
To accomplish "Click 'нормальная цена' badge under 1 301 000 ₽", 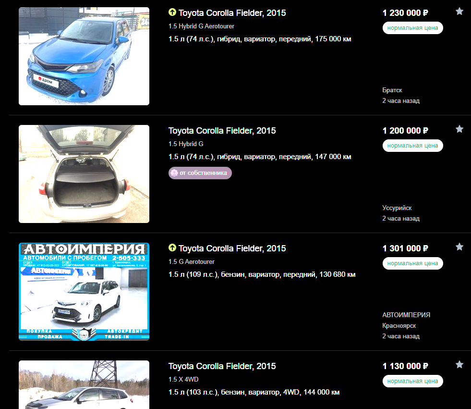I will (412, 263).
